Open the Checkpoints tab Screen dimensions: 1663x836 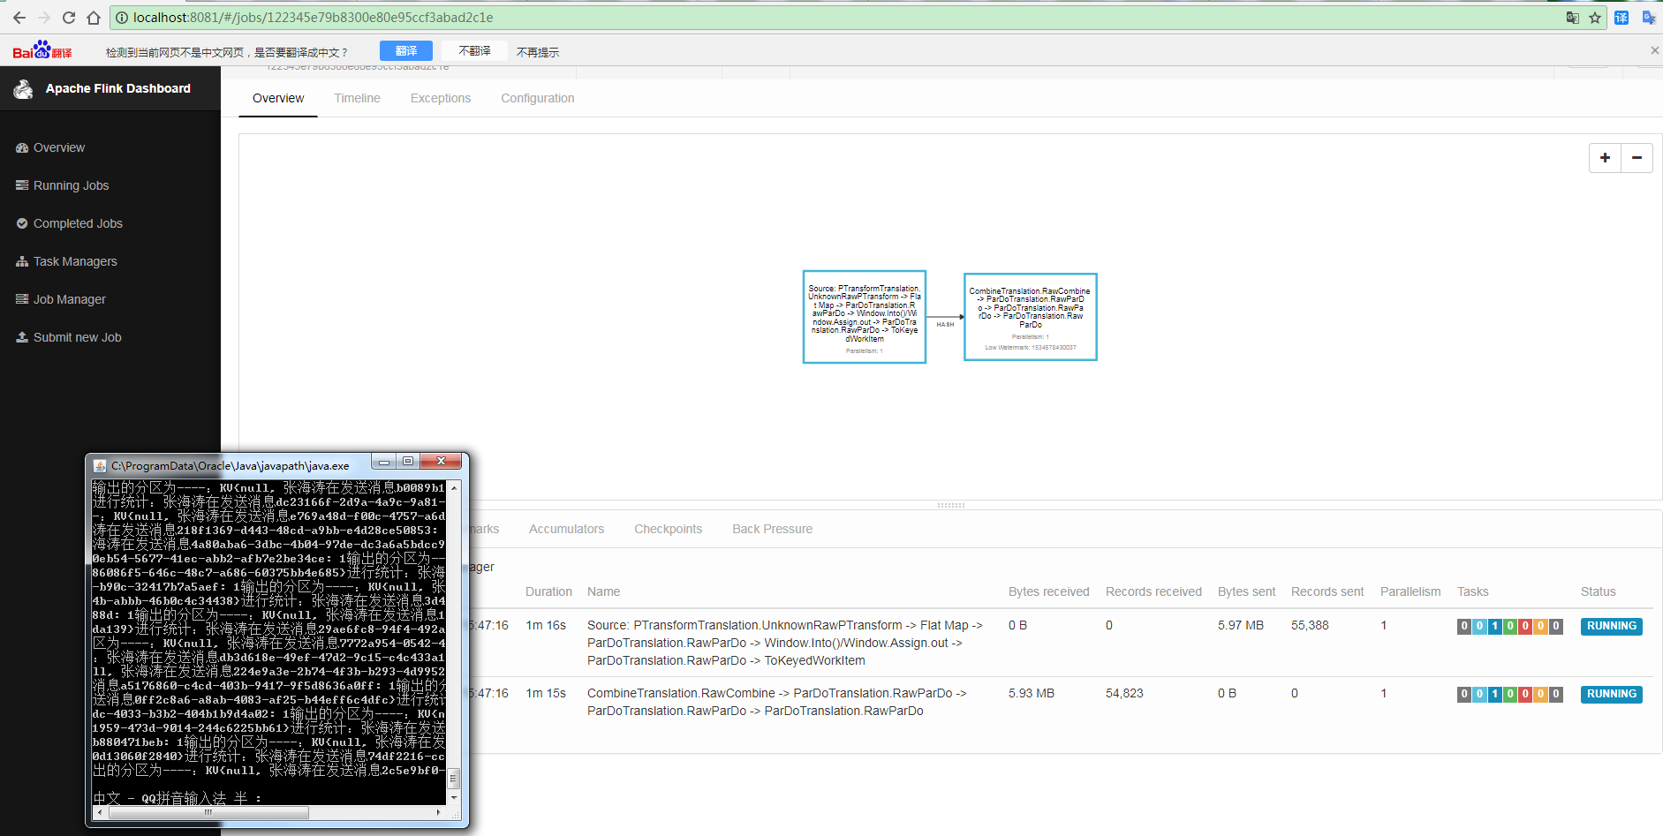pos(668,529)
